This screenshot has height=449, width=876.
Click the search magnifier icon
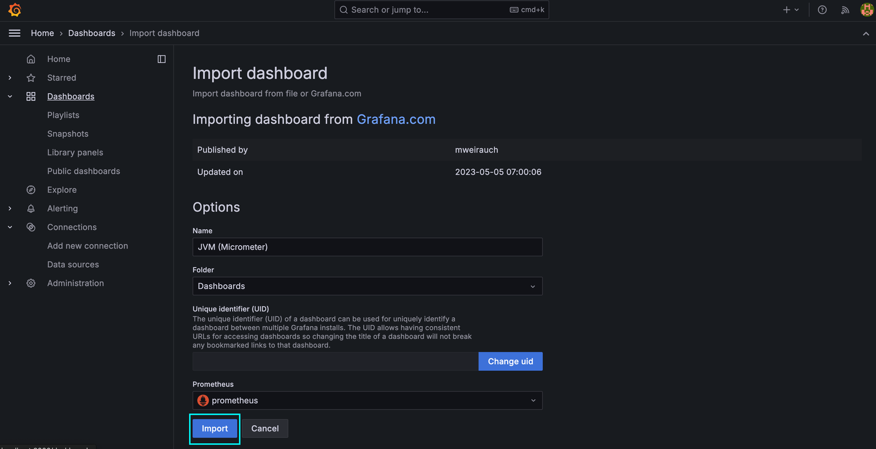point(344,10)
